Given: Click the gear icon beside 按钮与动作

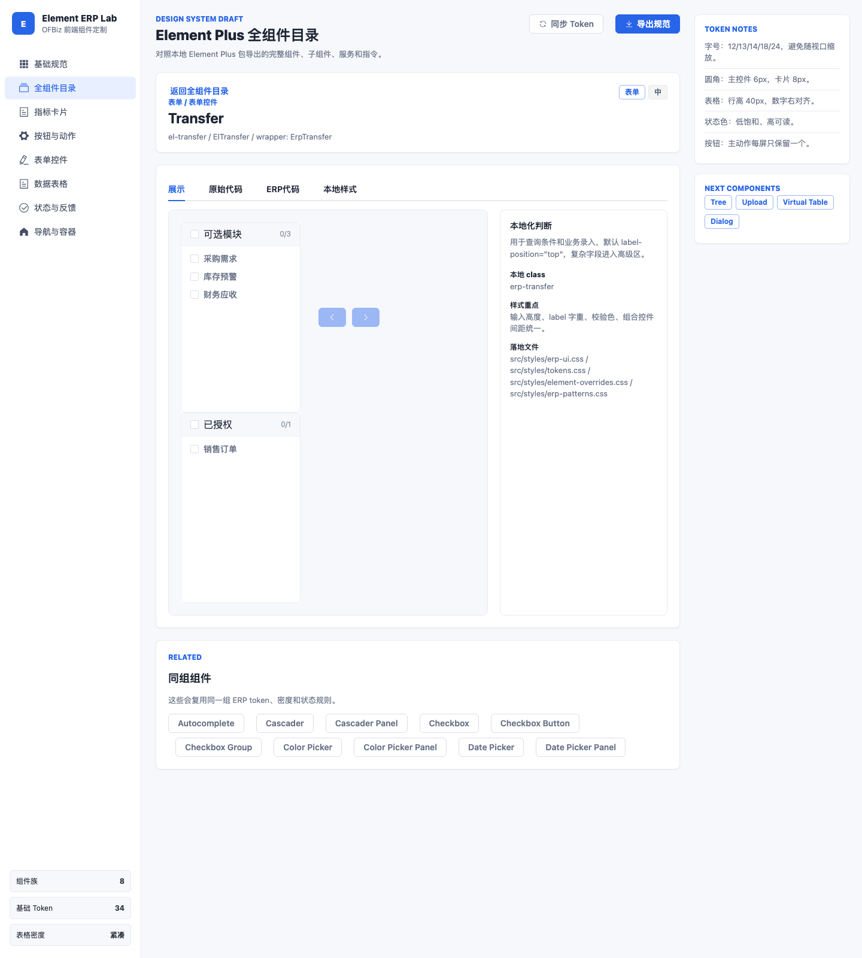Looking at the screenshot, I should click(24, 136).
